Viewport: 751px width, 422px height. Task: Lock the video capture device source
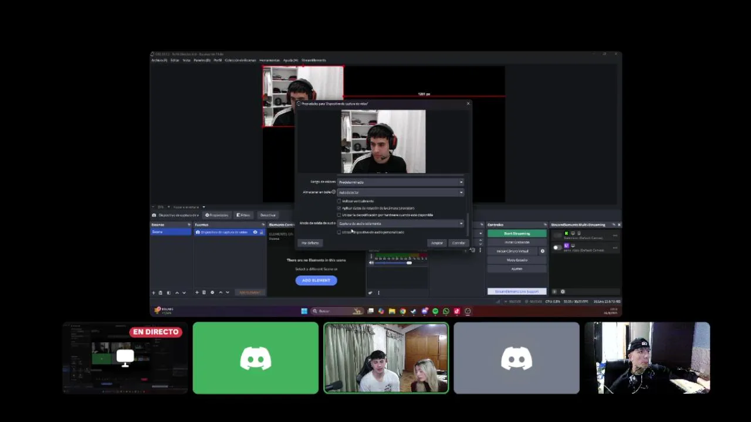261,232
